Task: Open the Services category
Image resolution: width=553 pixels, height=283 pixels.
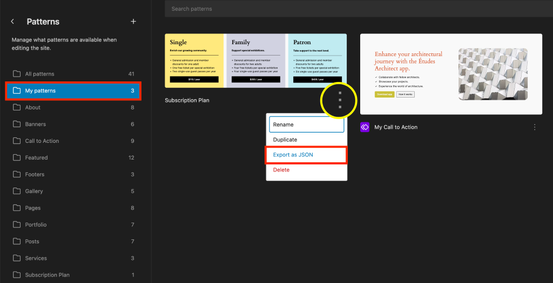Action: (73, 258)
